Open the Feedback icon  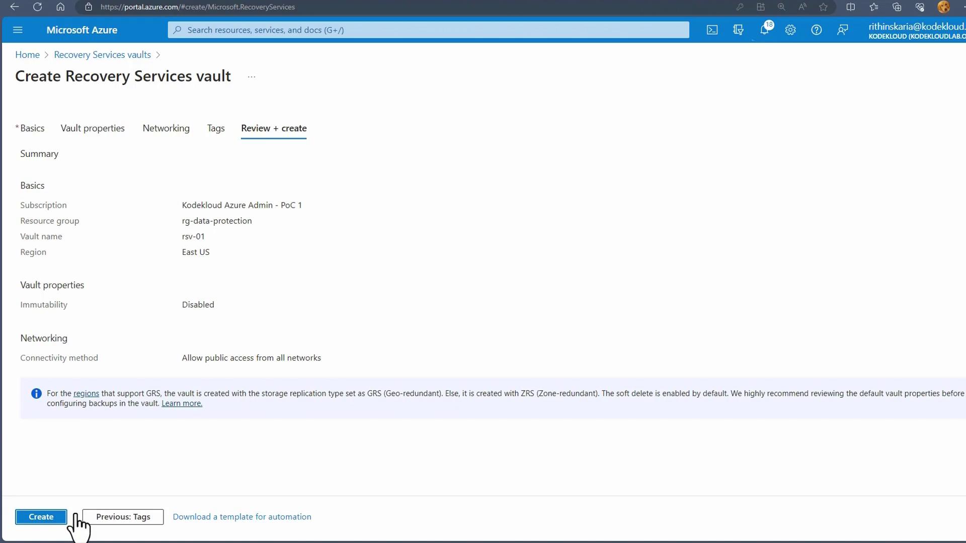(x=843, y=30)
